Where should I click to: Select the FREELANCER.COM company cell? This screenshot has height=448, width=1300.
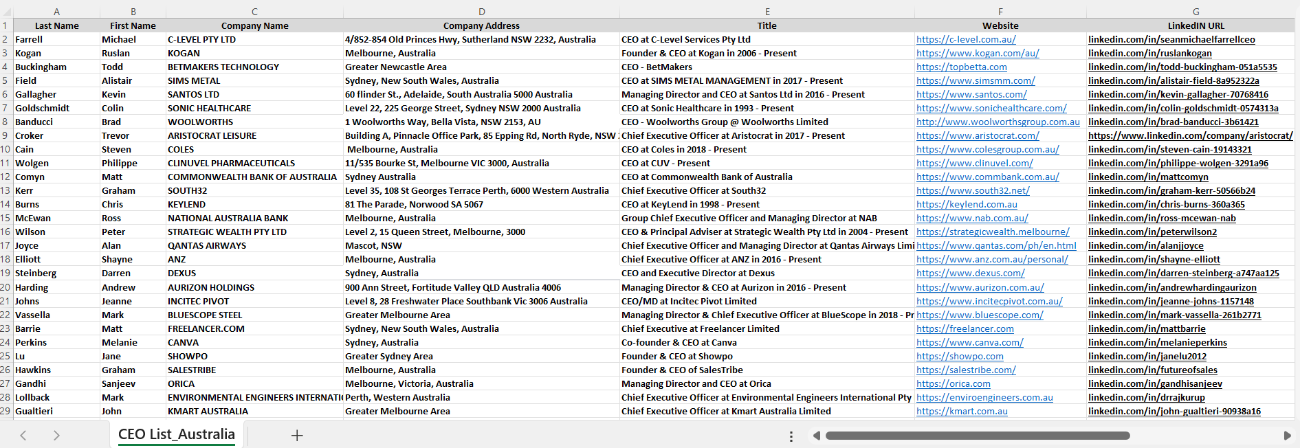pyautogui.click(x=254, y=328)
